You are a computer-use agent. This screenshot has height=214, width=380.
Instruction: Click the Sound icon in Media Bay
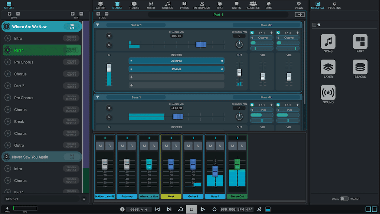point(328,93)
